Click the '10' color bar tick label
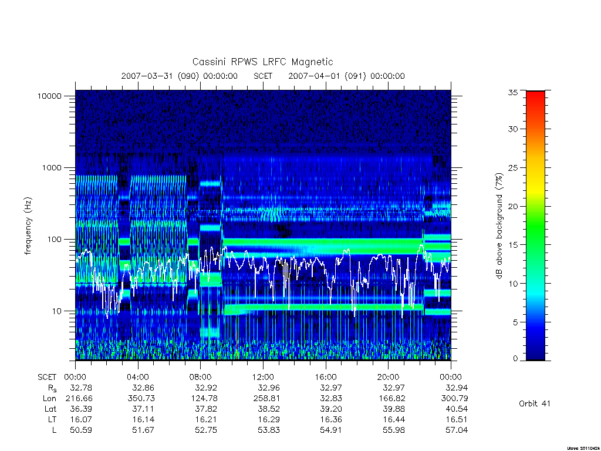The height and width of the screenshot is (451, 601). 512,284
